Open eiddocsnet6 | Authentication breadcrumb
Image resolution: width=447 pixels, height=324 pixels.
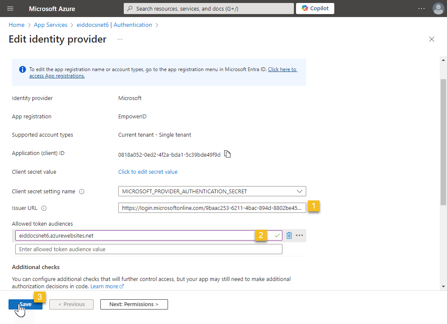[114, 25]
